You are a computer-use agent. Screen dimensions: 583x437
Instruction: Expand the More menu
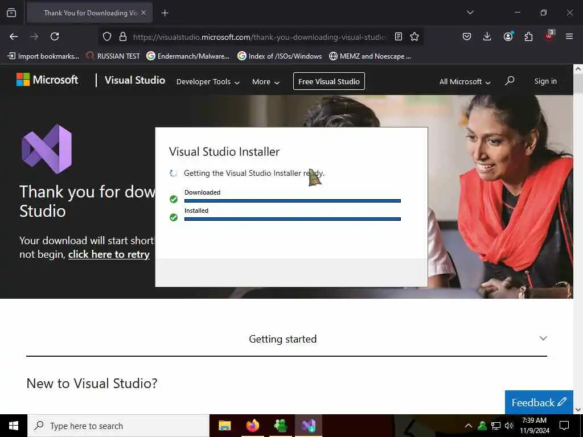point(265,82)
